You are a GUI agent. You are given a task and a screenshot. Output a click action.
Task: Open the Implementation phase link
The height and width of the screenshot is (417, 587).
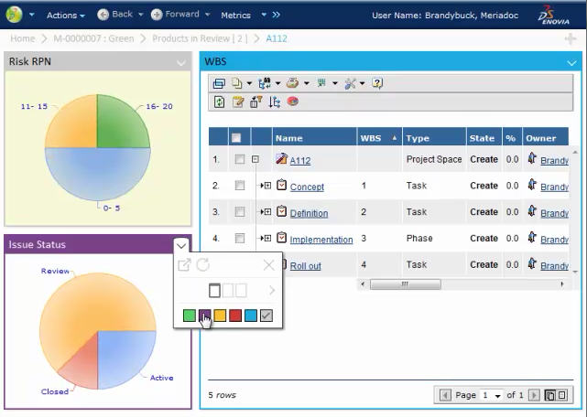[321, 240]
